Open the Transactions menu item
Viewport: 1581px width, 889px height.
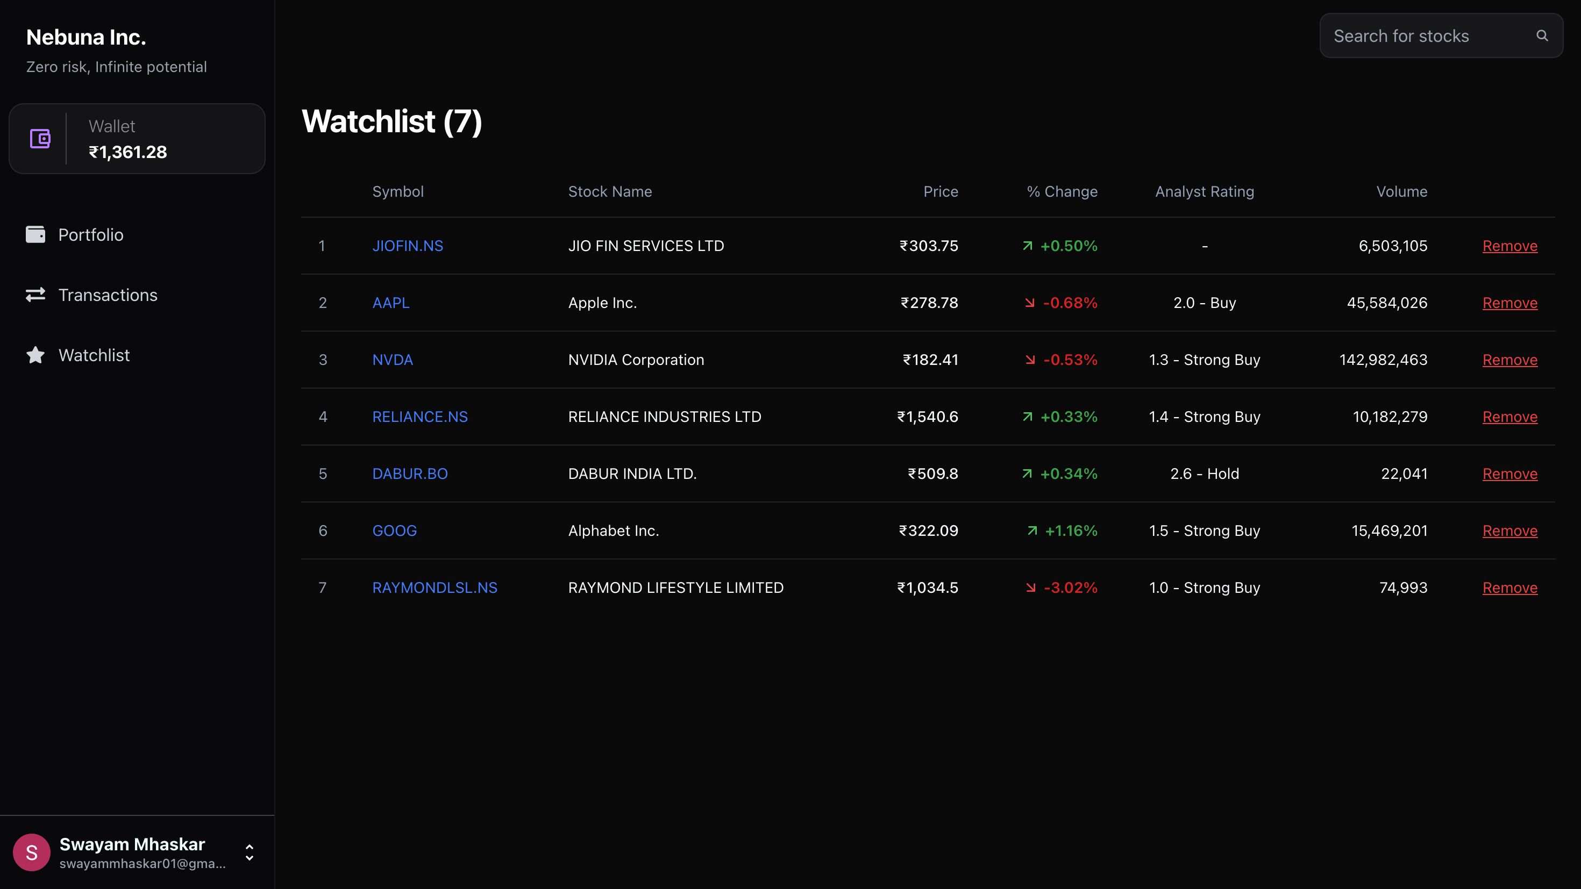pyautogui.click(x=108, y=295)
